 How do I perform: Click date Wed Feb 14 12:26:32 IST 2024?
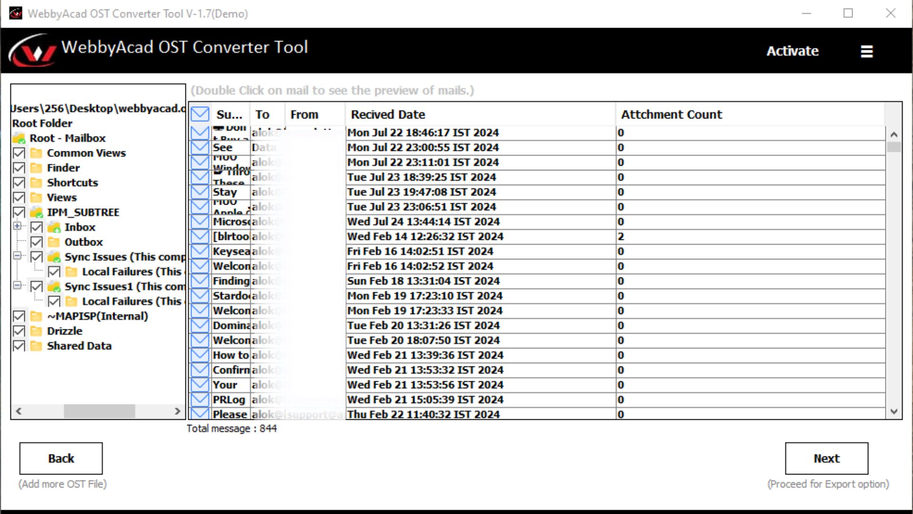425,236
